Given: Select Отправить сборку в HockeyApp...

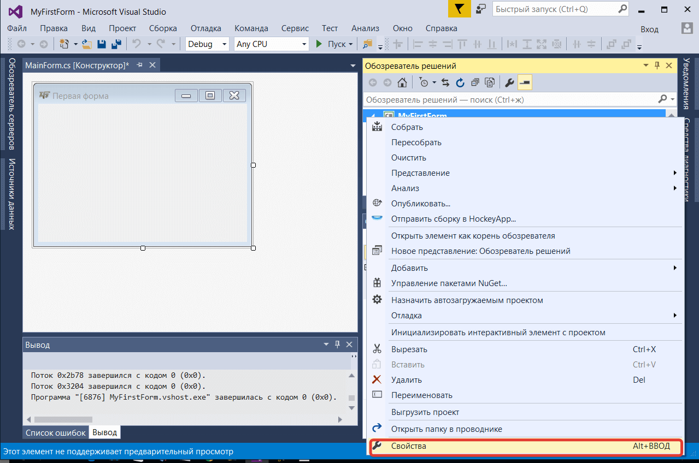Looking at the screenshot, I should pyautogui.click(x=525, y=219).
